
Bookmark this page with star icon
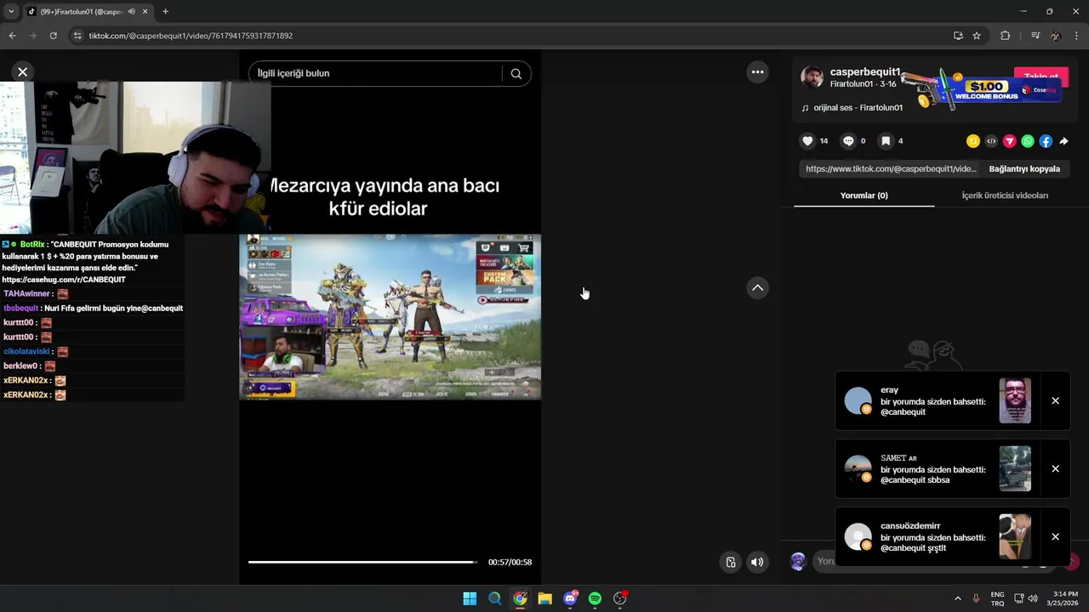coord(977,36)
